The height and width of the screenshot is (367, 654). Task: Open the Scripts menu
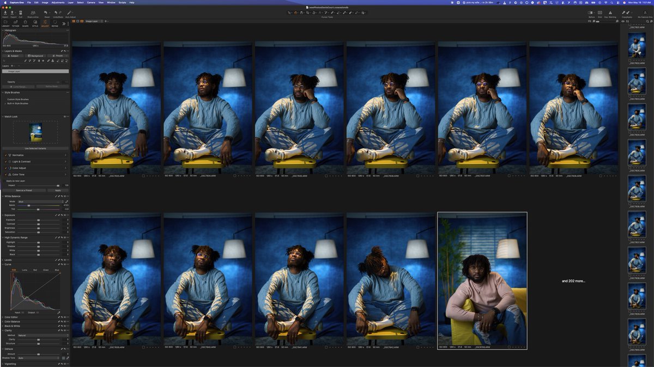click(x=123, y=2)
